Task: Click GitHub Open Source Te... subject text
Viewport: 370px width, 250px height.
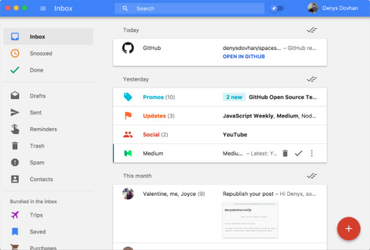Action: click(x=283, y=97)
